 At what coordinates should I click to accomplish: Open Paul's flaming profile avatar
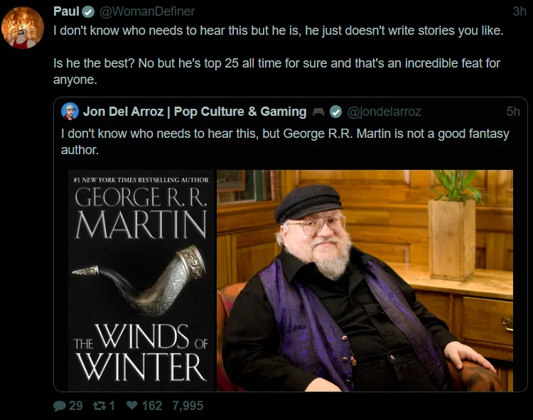point(23,28)
